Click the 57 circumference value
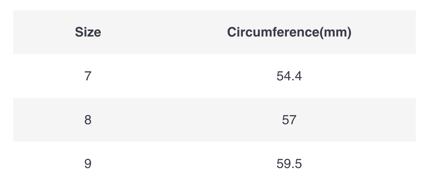 click(x=289, y=120)
